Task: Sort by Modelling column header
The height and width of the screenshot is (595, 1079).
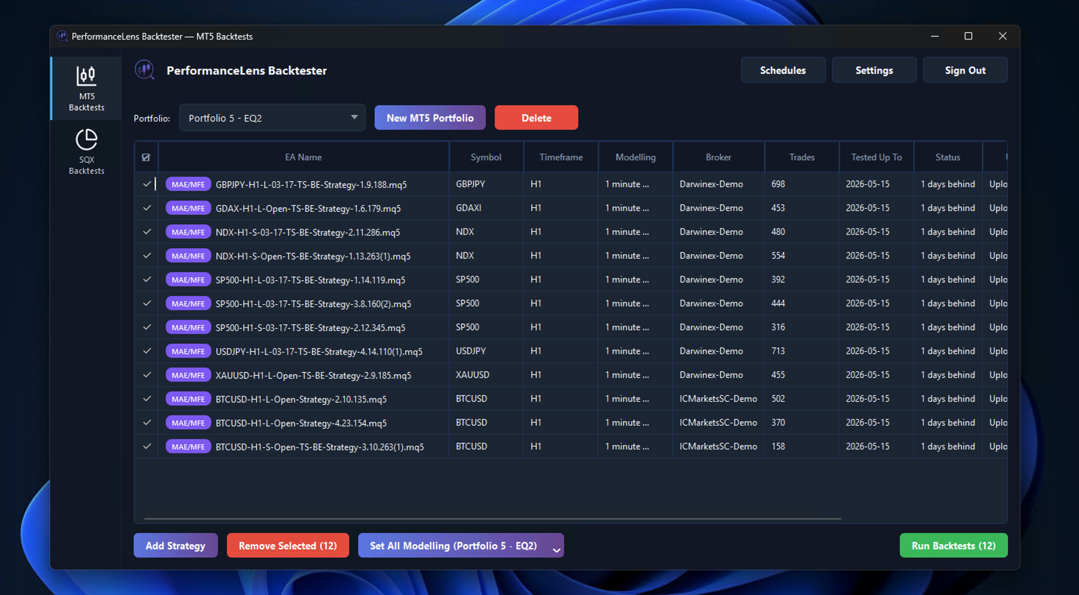Action: coord(635,157)
